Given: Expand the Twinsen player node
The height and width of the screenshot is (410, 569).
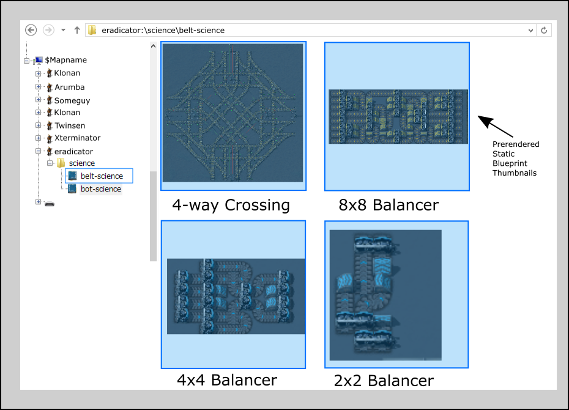Looking at the screenshot, I should (x=38, y=125).
